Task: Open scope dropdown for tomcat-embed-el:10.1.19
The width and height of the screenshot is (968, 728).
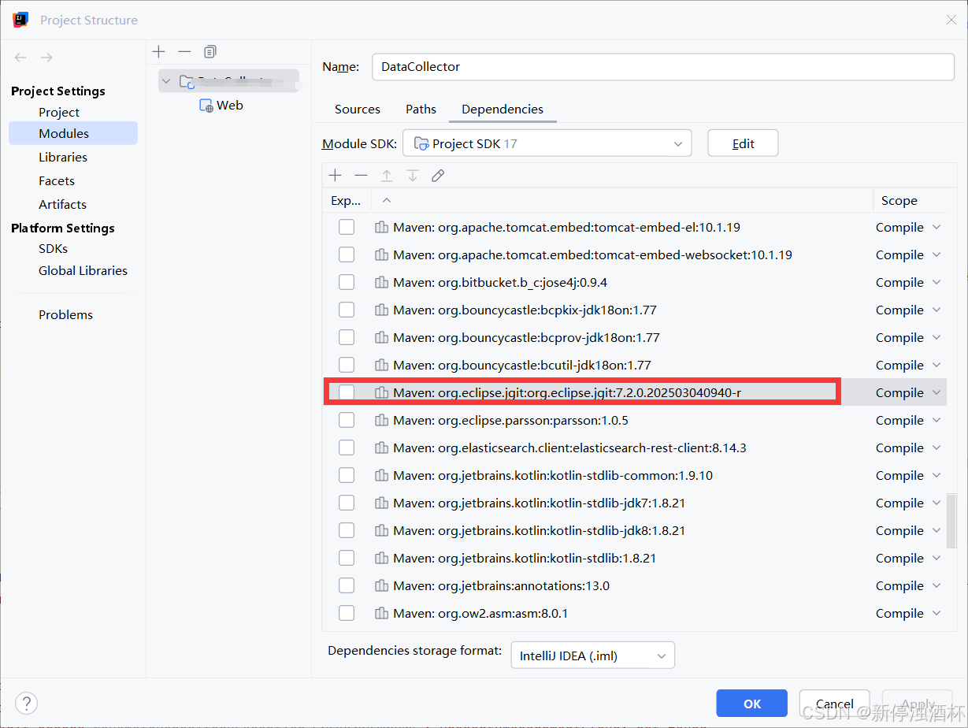Action: point(936,227)
